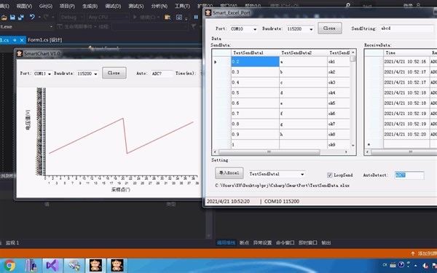
Task: Switch to the 断点 tab
Action: click(244, 242)
